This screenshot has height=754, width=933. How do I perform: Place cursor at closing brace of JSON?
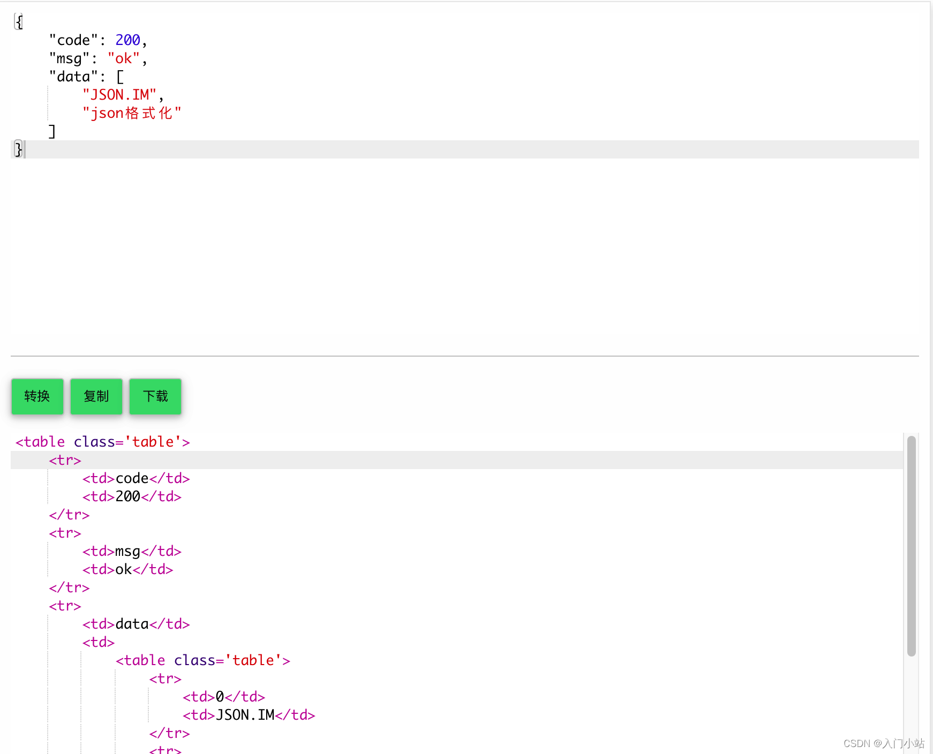click(19, 149)
